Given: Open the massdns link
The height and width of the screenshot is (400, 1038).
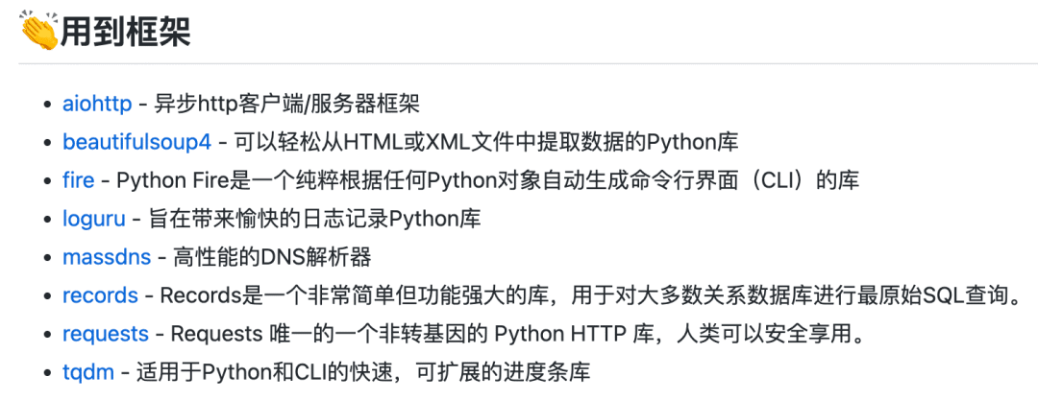Looking at the screenshot, I should click(108, 257).
